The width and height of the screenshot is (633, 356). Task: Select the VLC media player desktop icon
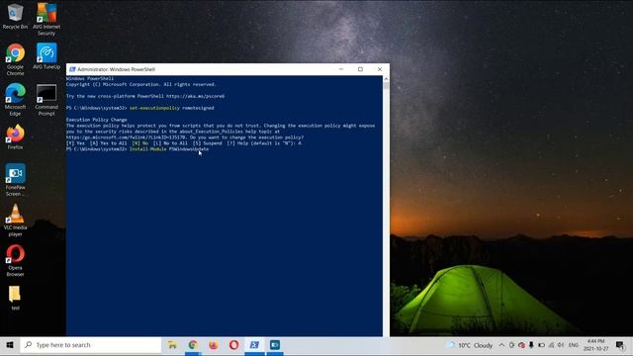(x=15, y=221)
